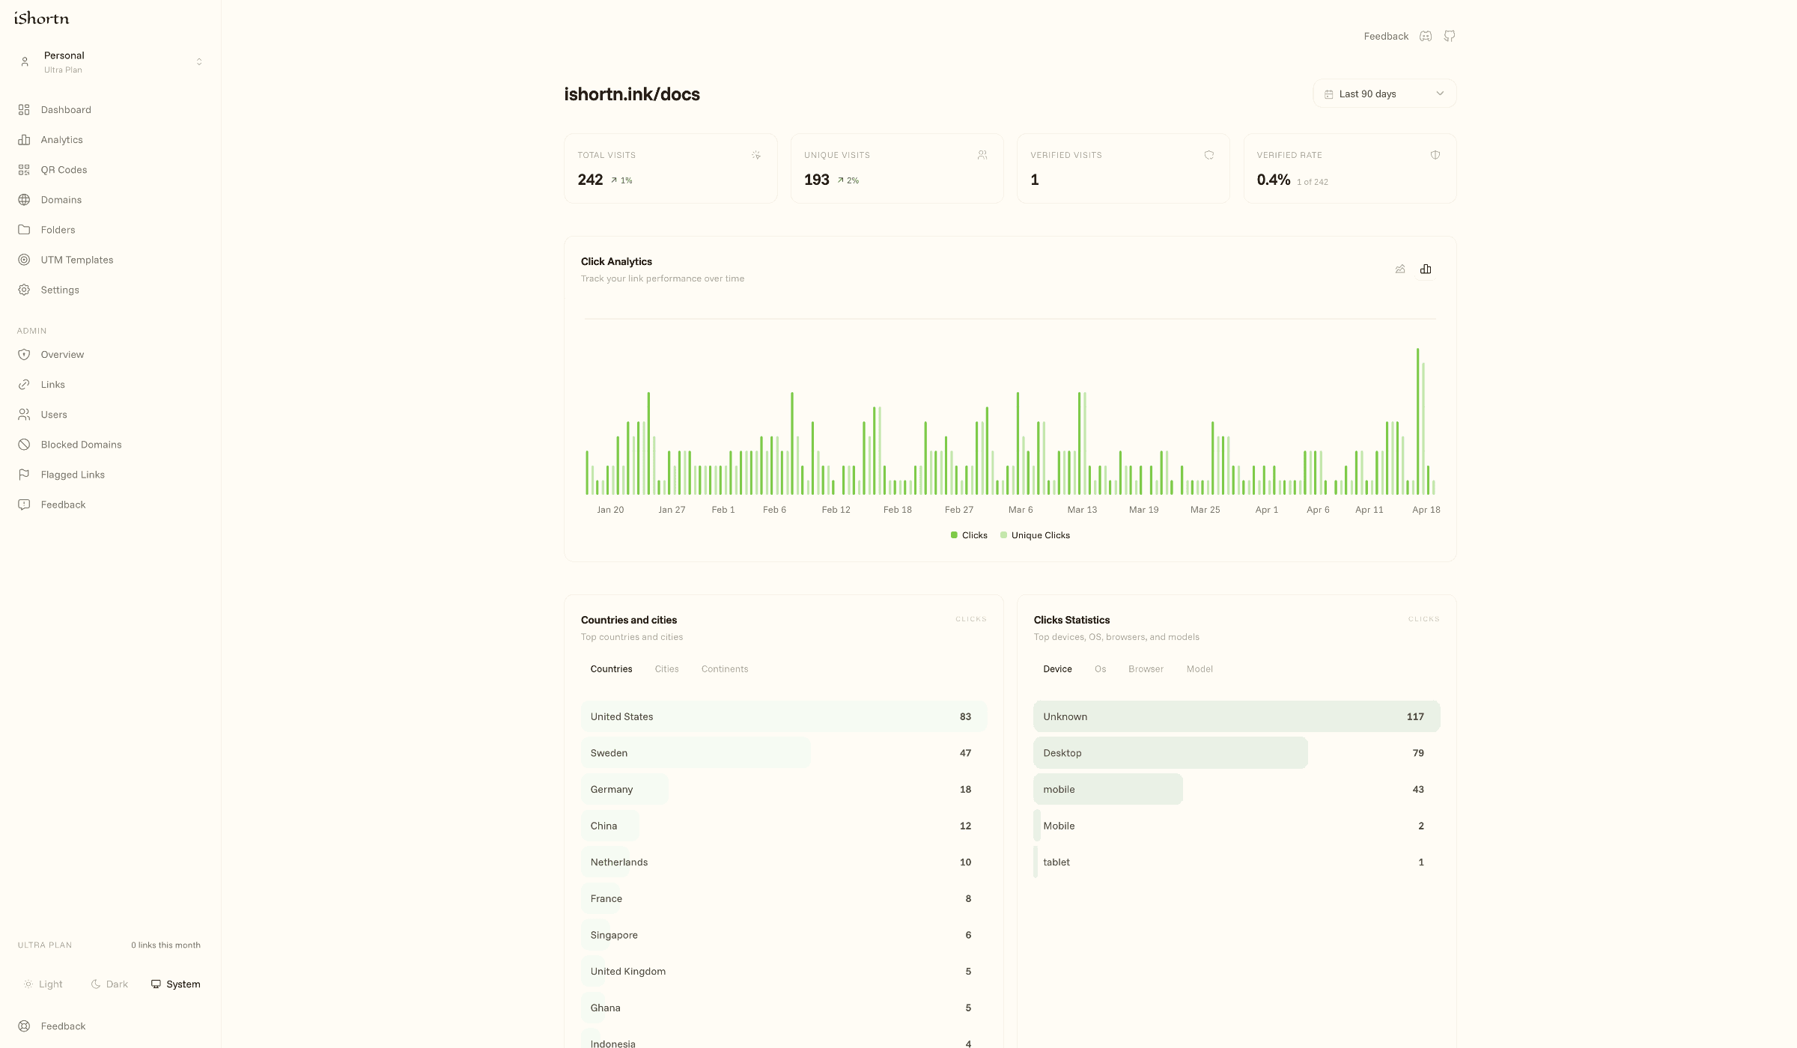The image size is (1797, 1048).
Task: Select the QR Codes sidebar icon
Action: pos(25,170)
